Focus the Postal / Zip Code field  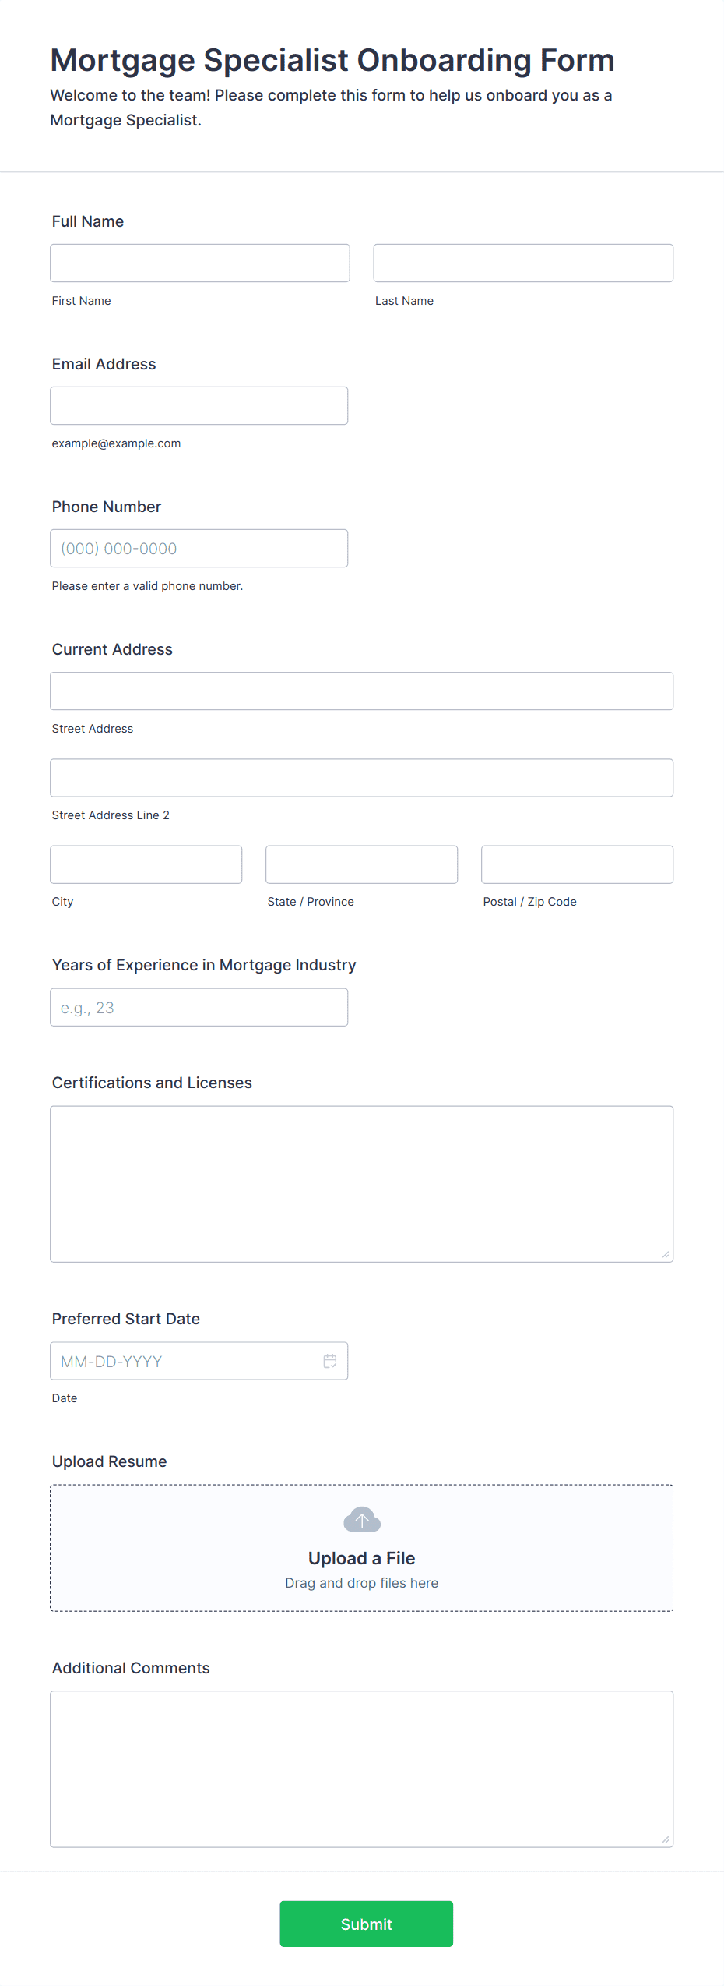pos(578,864)
